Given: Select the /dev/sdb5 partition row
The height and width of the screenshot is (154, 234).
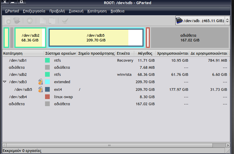Looking at the screenshot, I should tap(116, 89).
